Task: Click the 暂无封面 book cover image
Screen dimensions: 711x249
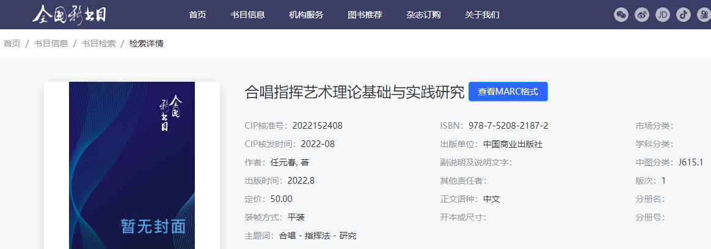Action: click(x=132, y=165)
